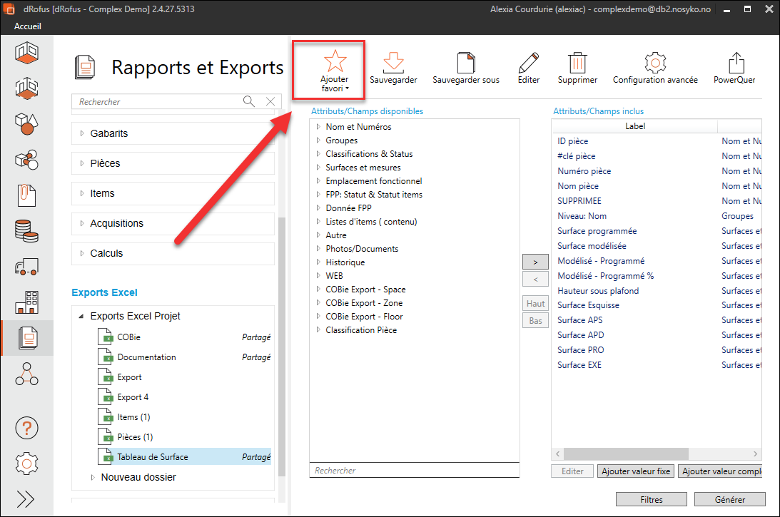Open Configuration avancée gear icon
The width and height of the screenshot is (780, 517).
pyautogui.click(x=654, y=63)
